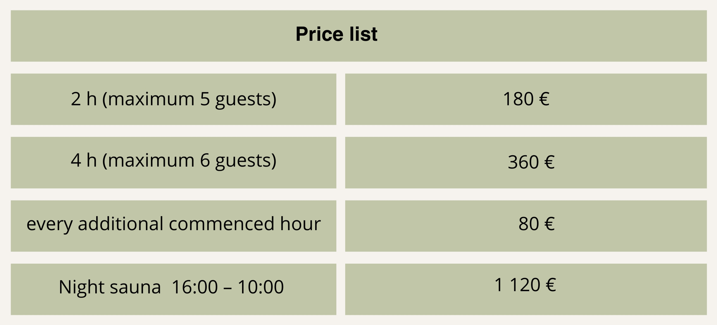
Task: Click the 16:00 start time
Action: 194,287
